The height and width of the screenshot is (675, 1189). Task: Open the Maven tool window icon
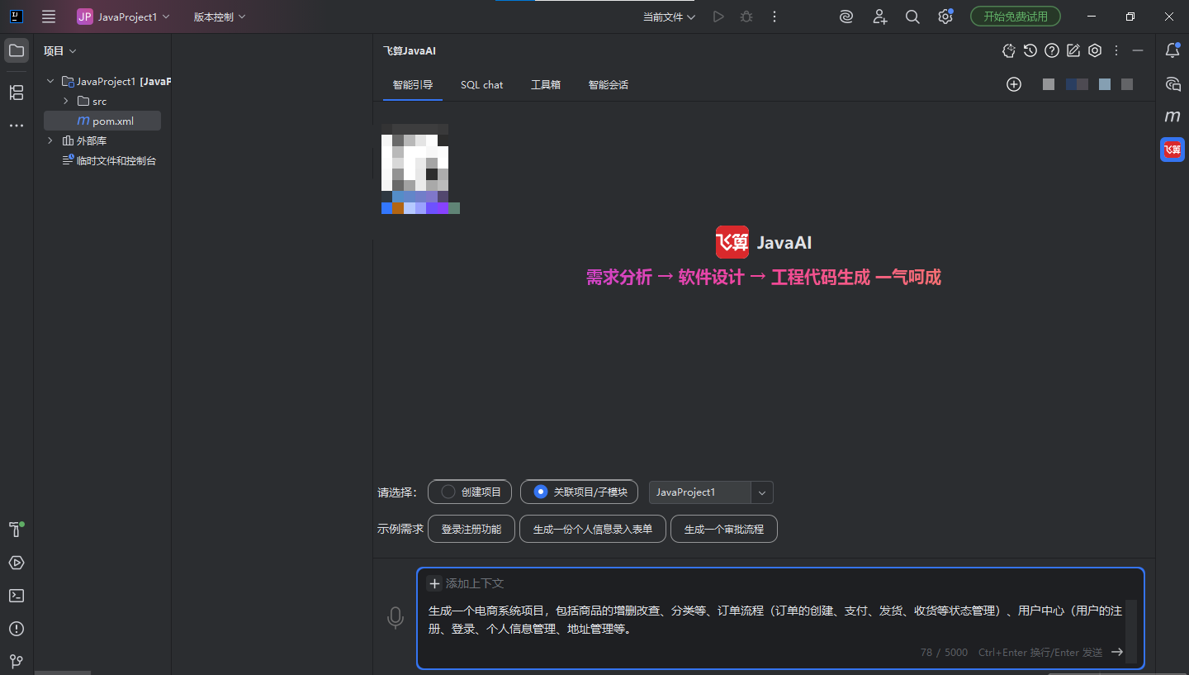(x=1172, y=116)
